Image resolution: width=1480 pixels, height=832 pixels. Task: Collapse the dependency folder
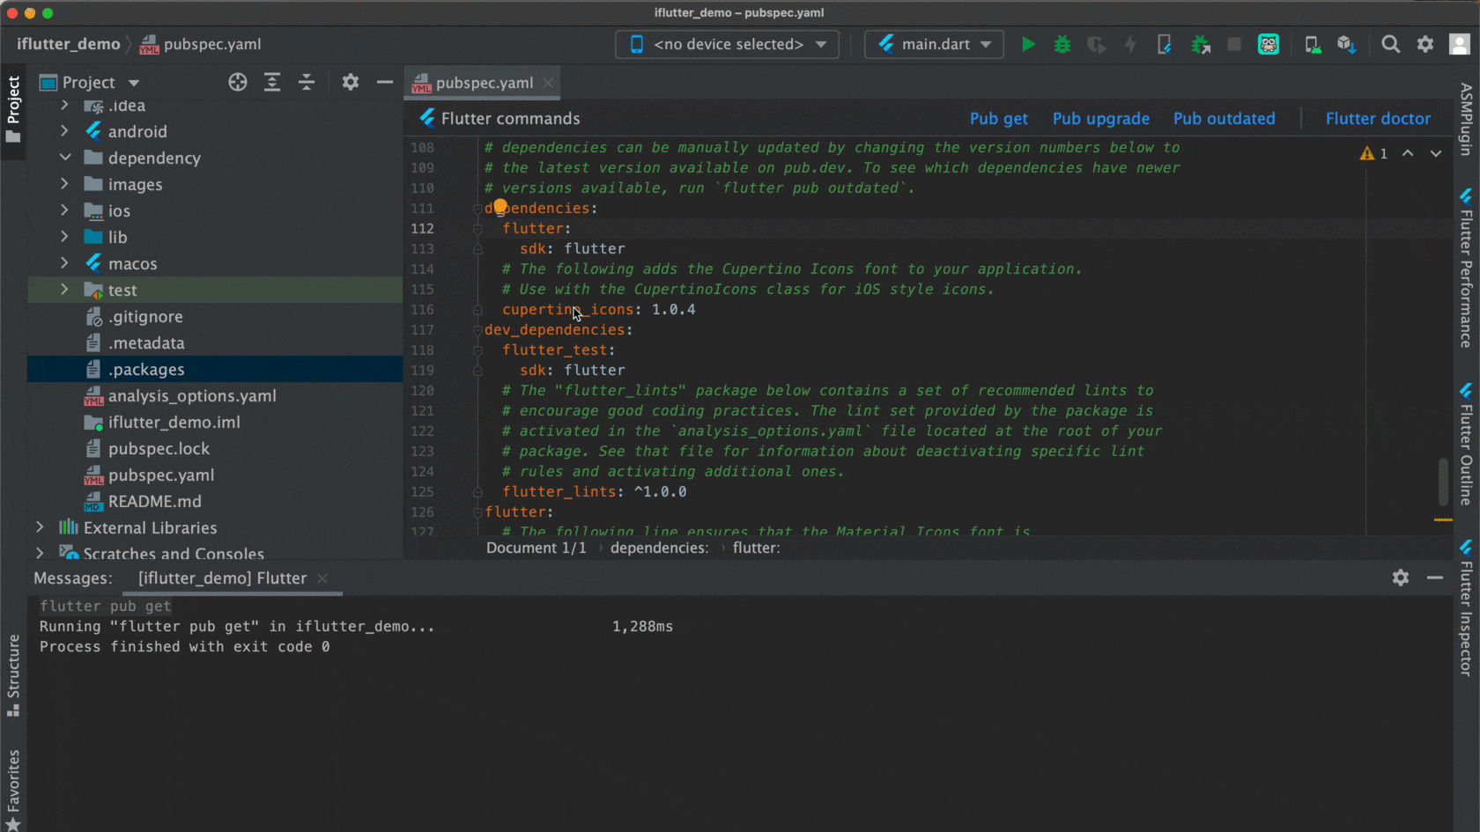pyautogui.click(x=64, y=158)
